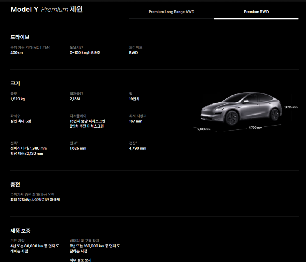
Task: Click the 중량 label
Action: point(14,94)
